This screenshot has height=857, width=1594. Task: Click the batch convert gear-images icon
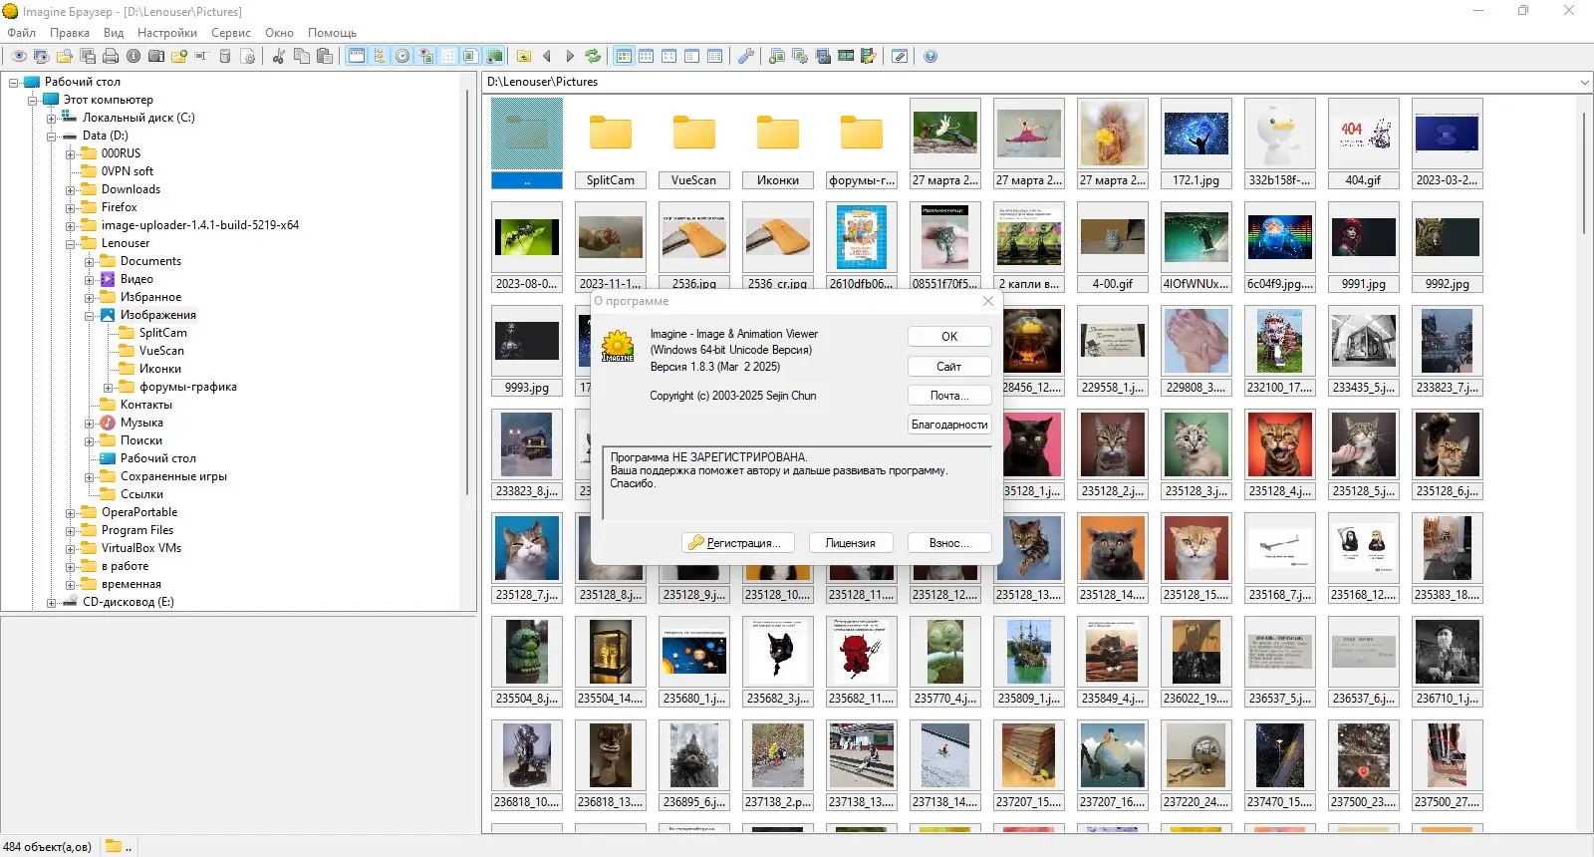[x=800, y=57]
